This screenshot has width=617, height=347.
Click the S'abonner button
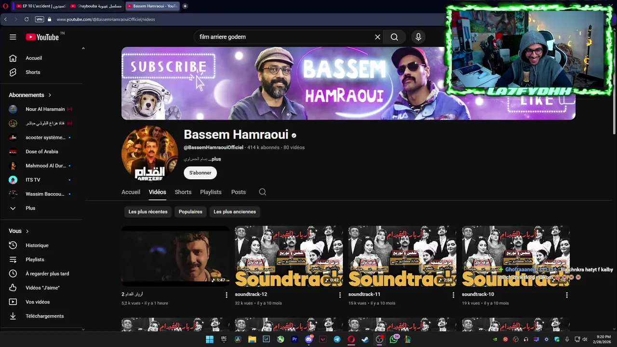pyautogui.click(x=200, y=173)
